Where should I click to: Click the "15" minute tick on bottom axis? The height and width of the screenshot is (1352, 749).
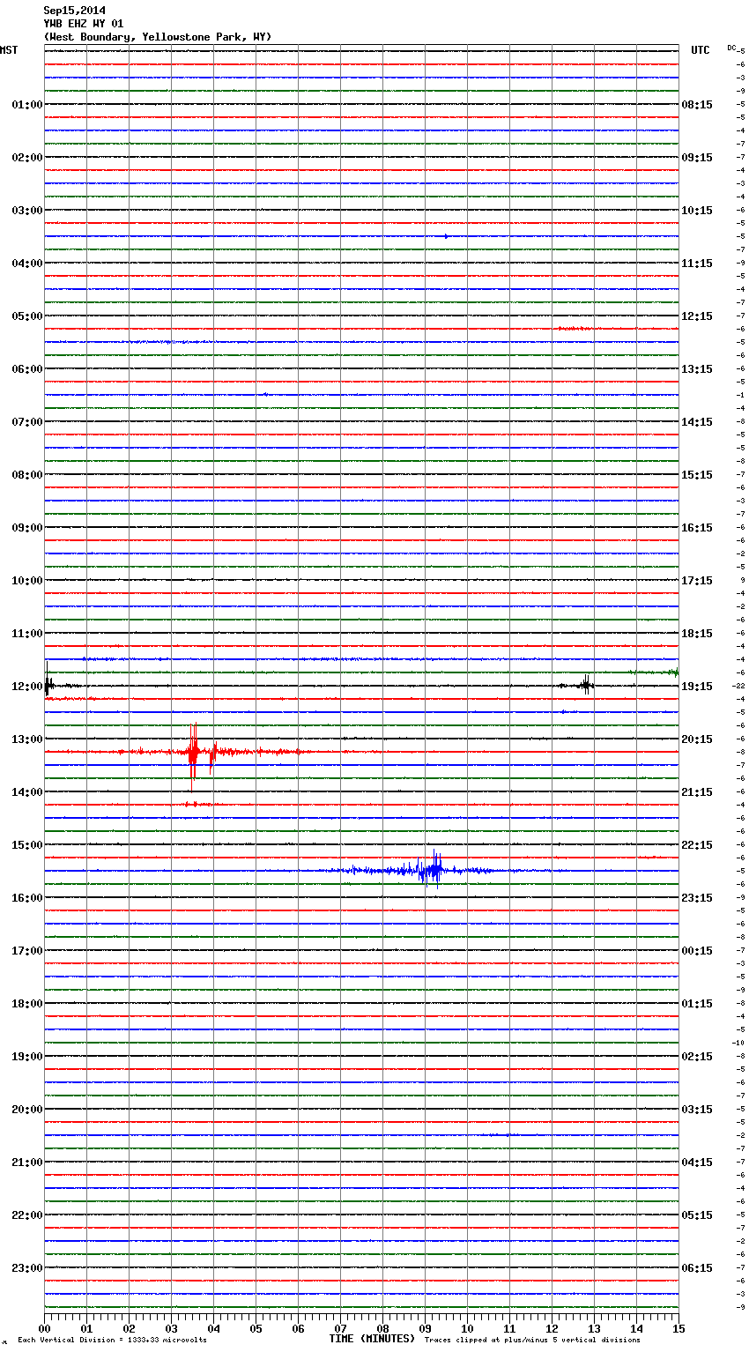[679, 1328]
